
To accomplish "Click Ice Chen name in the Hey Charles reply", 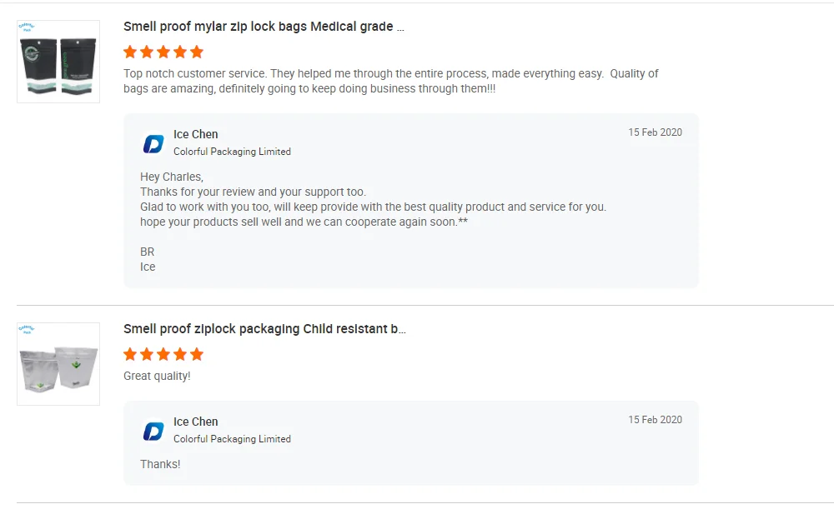I will click(195, 134).
